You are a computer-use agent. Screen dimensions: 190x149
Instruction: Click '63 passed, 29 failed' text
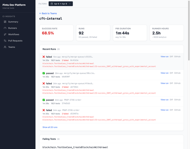point(88,37)
